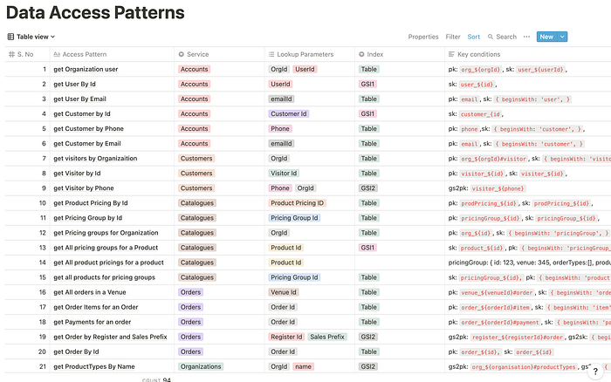Screen dimensions: 611x382
Task: Open the 'get All orders in a Venue' row
Action: (x=90, y=292)
